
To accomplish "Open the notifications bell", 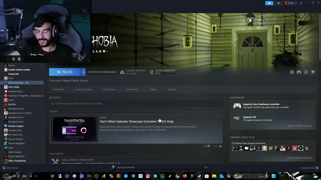I will coord(279,3).
